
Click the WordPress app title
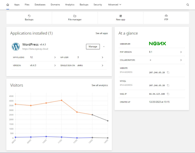[30, 45]
